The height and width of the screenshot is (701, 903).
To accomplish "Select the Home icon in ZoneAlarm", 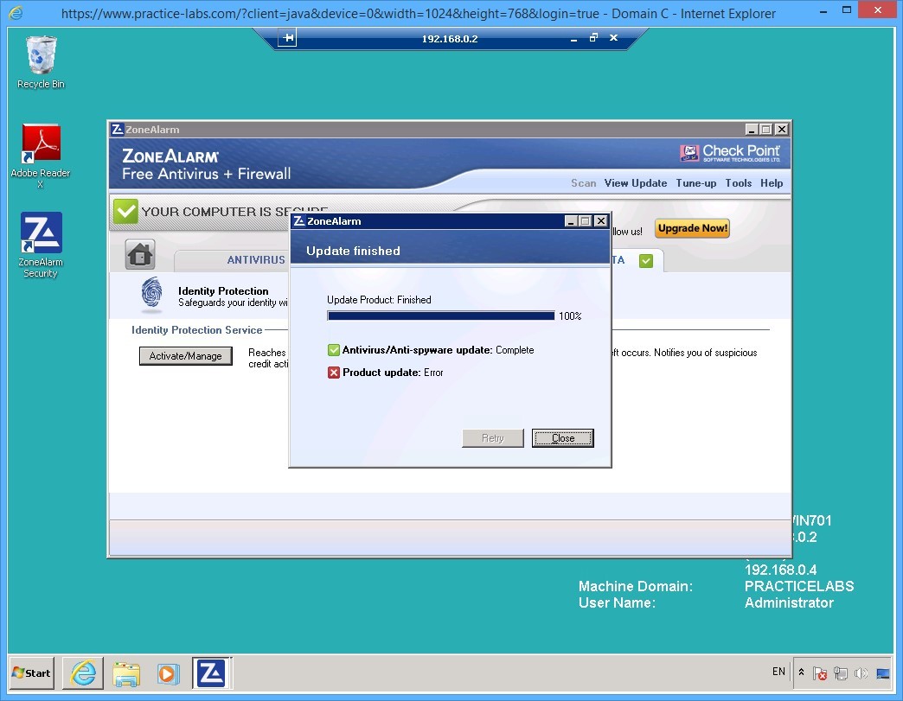I will coord(138,254).
